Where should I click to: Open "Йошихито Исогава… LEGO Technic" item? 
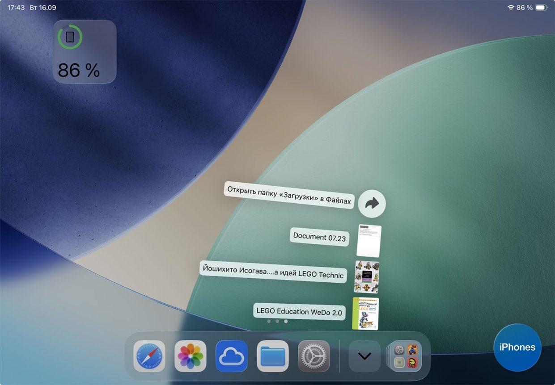(x=273, y=272)
